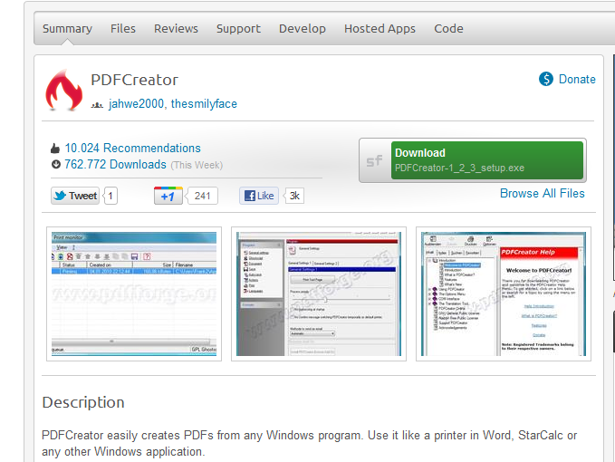Viewport: 615px width, 462px height.
Task: Visit jahwe2000's profile
Action: 136,103
